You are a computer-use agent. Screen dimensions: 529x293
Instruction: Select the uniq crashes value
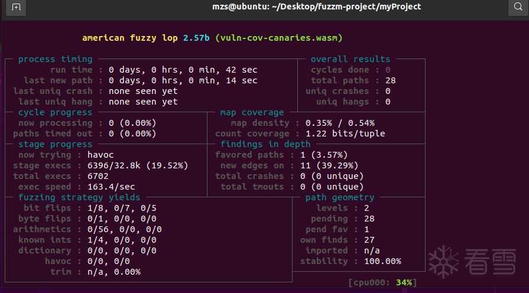coord(388,91)
